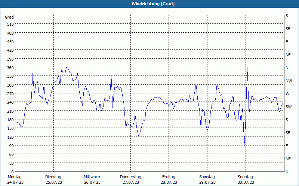Click the Grad unit label
The image size is (299, 186).
(x=9, y=17)
